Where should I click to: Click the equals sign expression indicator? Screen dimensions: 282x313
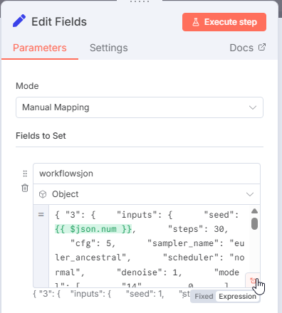click(x=41, y=215)
